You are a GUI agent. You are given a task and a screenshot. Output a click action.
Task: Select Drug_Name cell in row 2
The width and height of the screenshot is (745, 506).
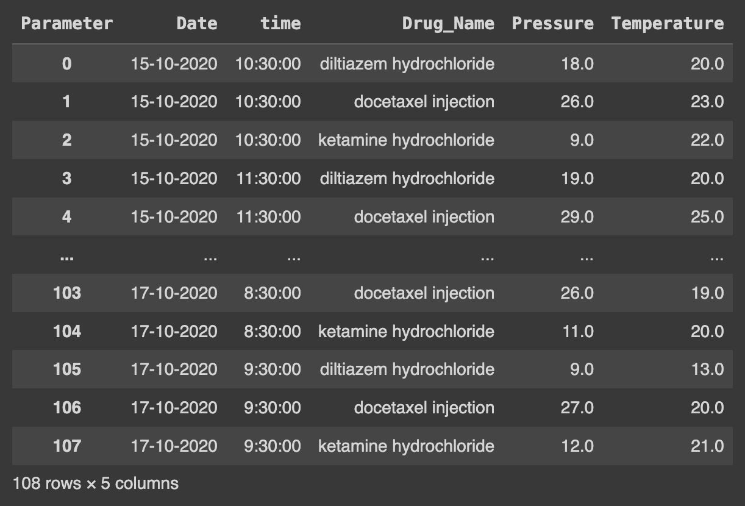pos(406,140)
